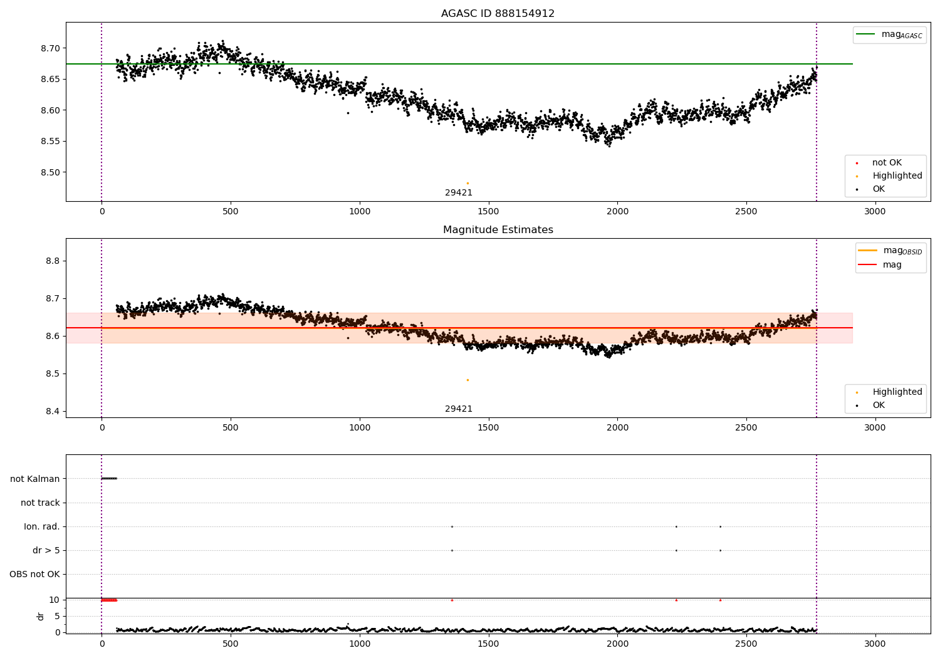Click the 8.70 y-tick on the top plot
Screen dimensions: 940x658
(x=50, y=48)
